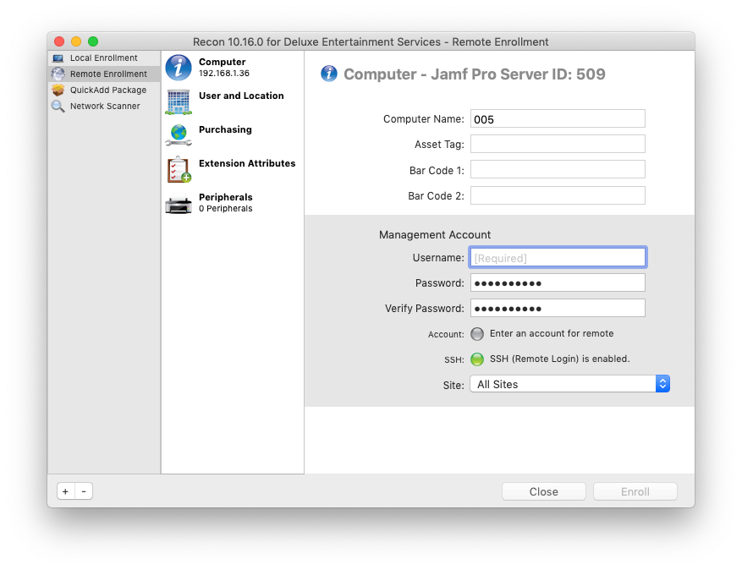Click the Local Enrollment laptop icon
The width and height of the screenshot is (742, 570).
point(58,58)
